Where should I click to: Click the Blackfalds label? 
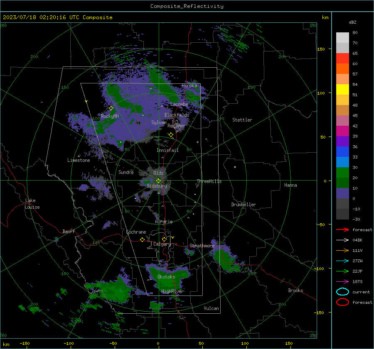(x=177, y=115)
